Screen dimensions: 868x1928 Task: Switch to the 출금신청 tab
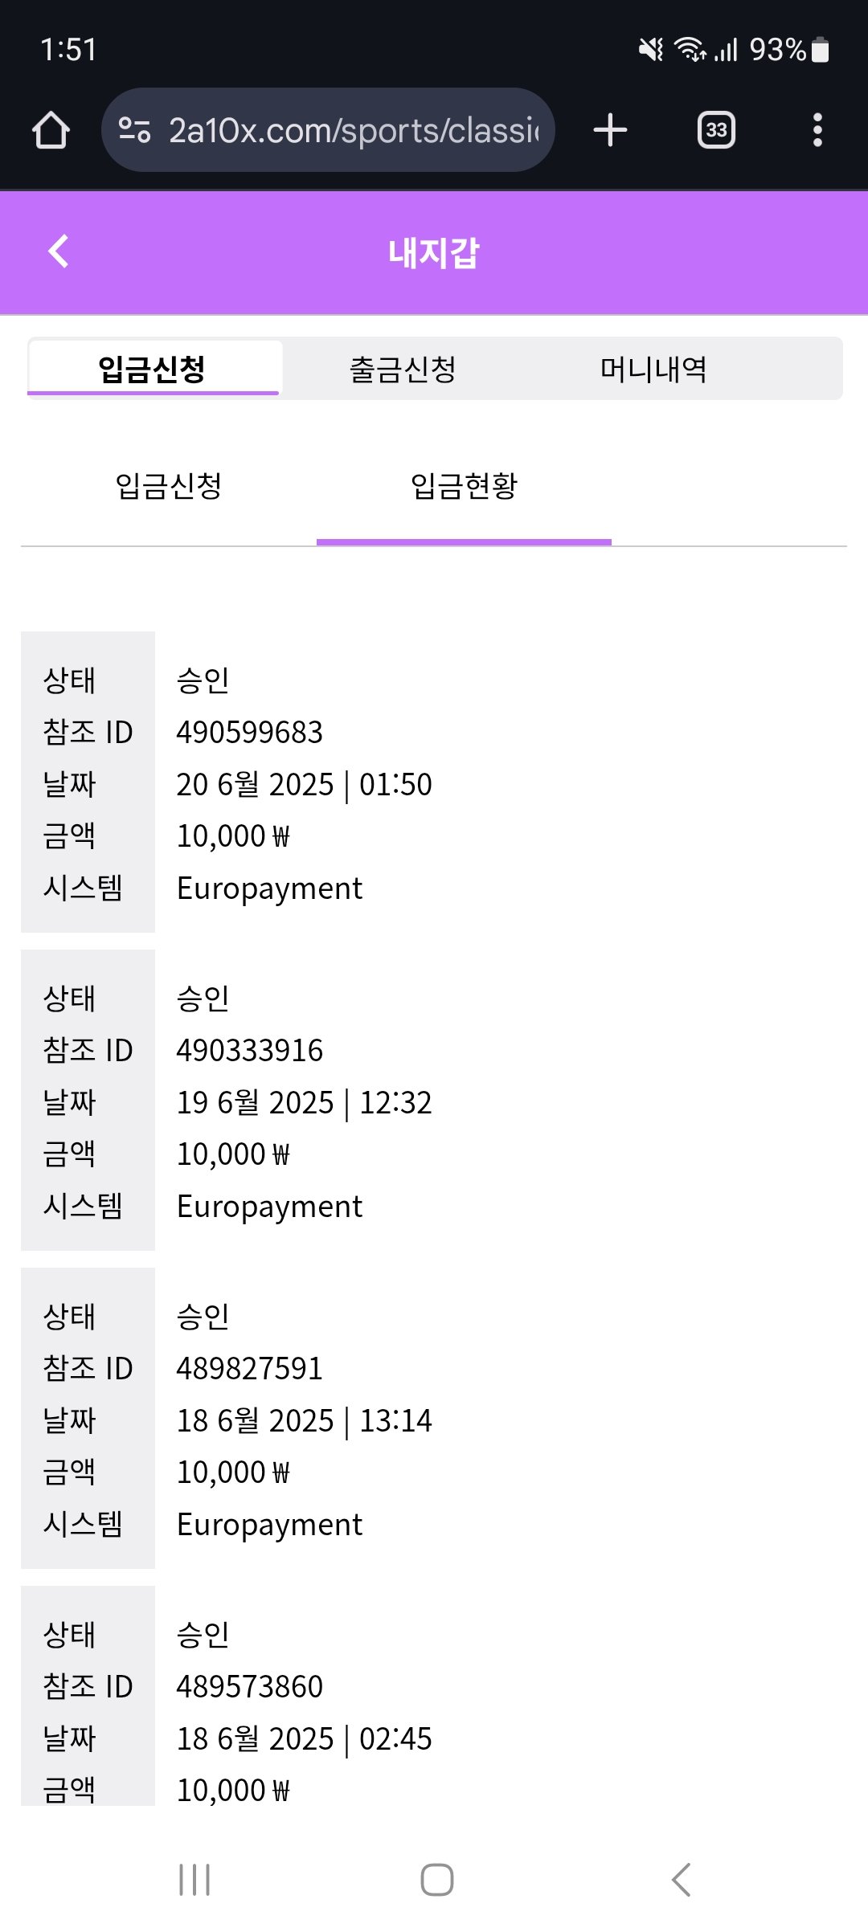403,370
